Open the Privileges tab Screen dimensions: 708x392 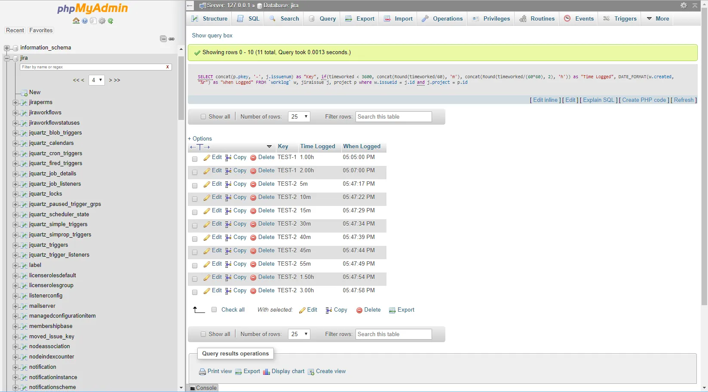click(x=491, y=18)
